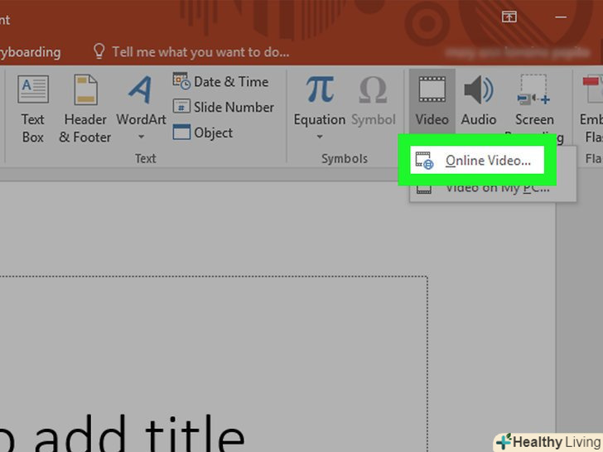Insert Date & Time
This screenshot has width=603, height=452.
point(220,82)
